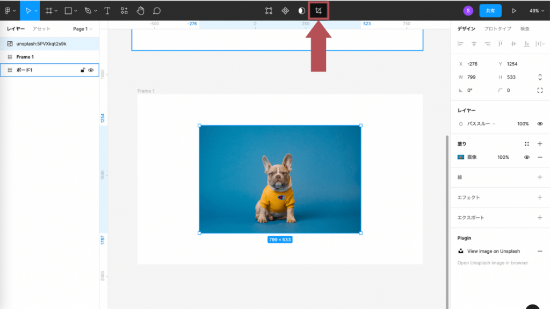Switch to プロトタイプ tab
This screenshot has width=550, height=309.
(498, 29)
